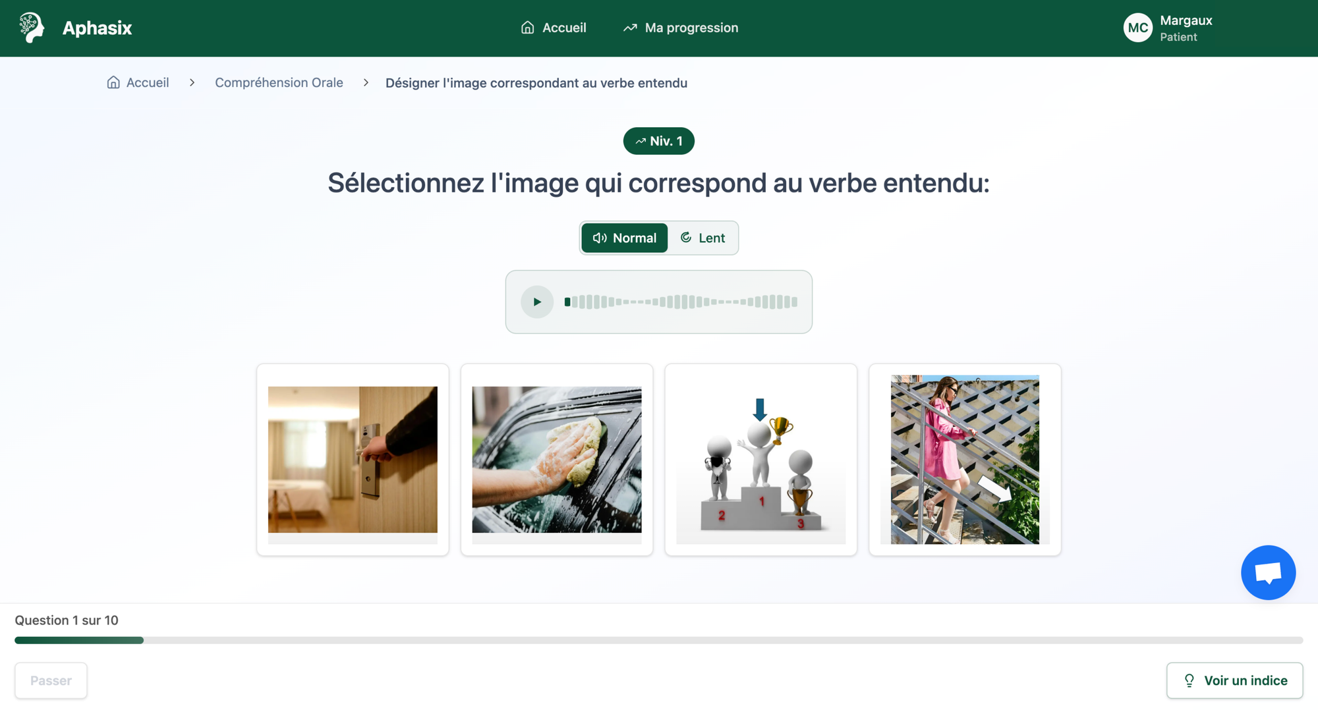Click the Passer button
Image resolution: width=1318 pixels, height=710 pixels.
[51, 680]
